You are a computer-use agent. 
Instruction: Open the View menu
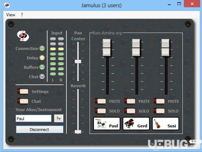pyautogui.click(x=11, y=15)
